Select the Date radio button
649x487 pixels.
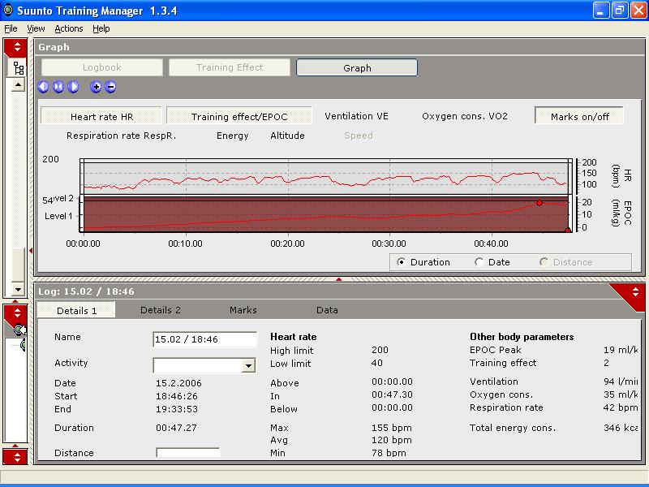pyautogui.click(x=479, y=262)
